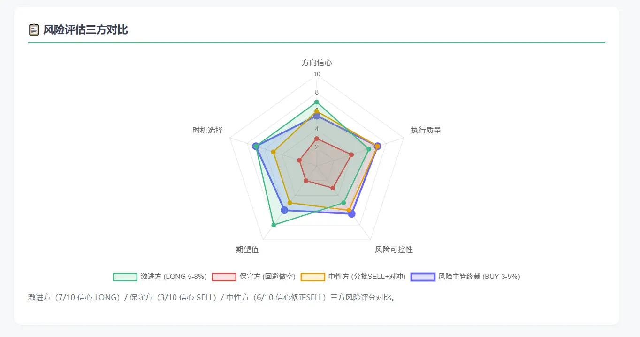Toggle the red 保守方 legend swatch

pos(224,277)
